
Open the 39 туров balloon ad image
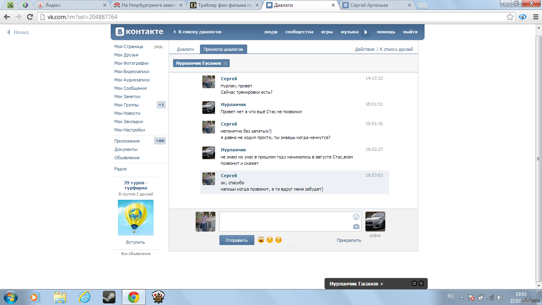click(135, 218)
